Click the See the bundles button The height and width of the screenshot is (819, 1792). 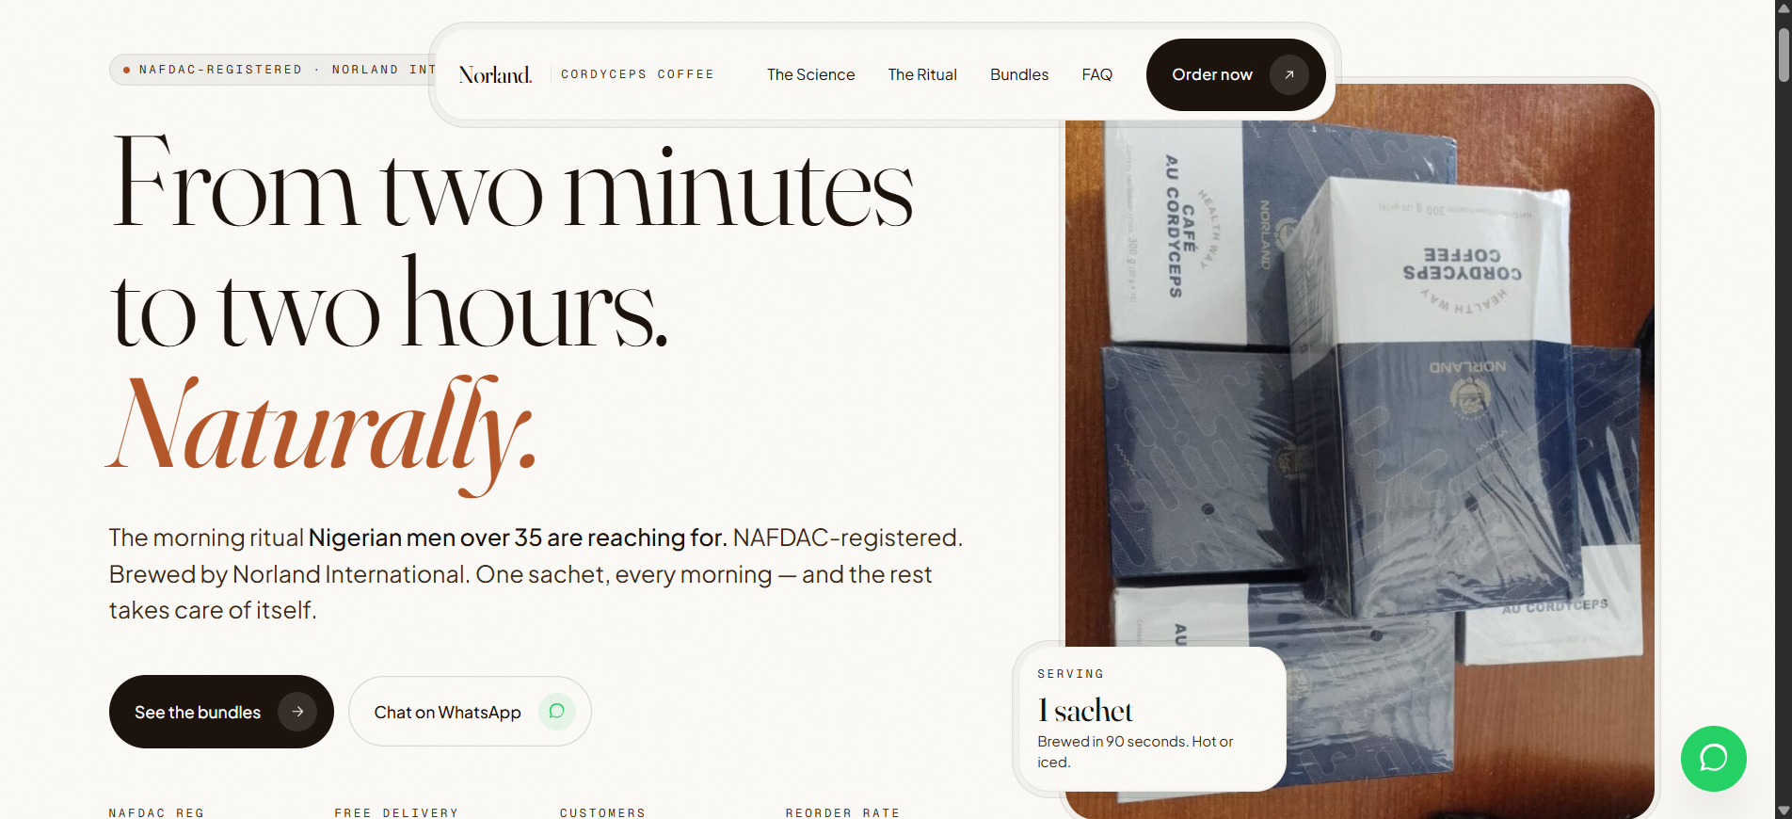coord(221,712)
